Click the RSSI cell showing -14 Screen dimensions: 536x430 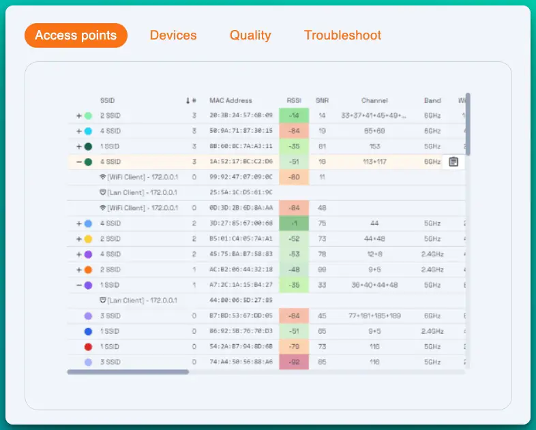pyautogui.click(x=294, y=116)
